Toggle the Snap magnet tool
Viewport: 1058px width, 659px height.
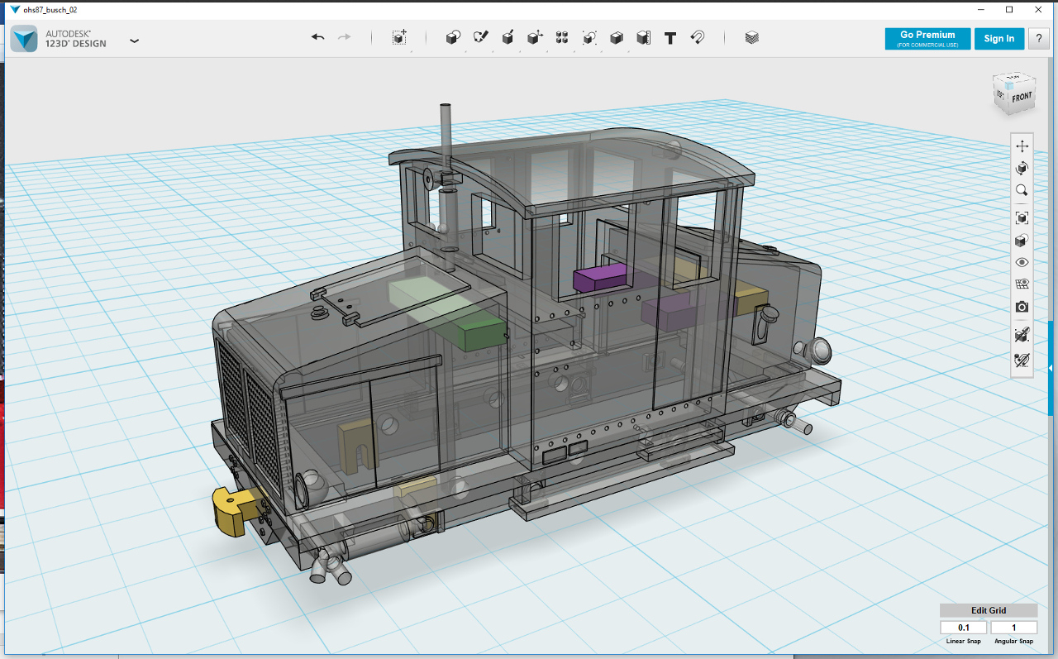point(698,37)
